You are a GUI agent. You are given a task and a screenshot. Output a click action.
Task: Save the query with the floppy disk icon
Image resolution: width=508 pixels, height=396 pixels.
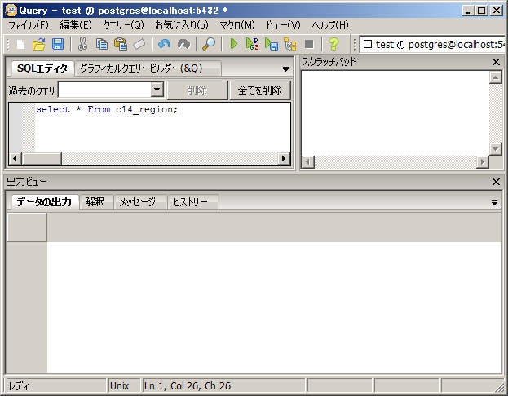coord(57,44)
